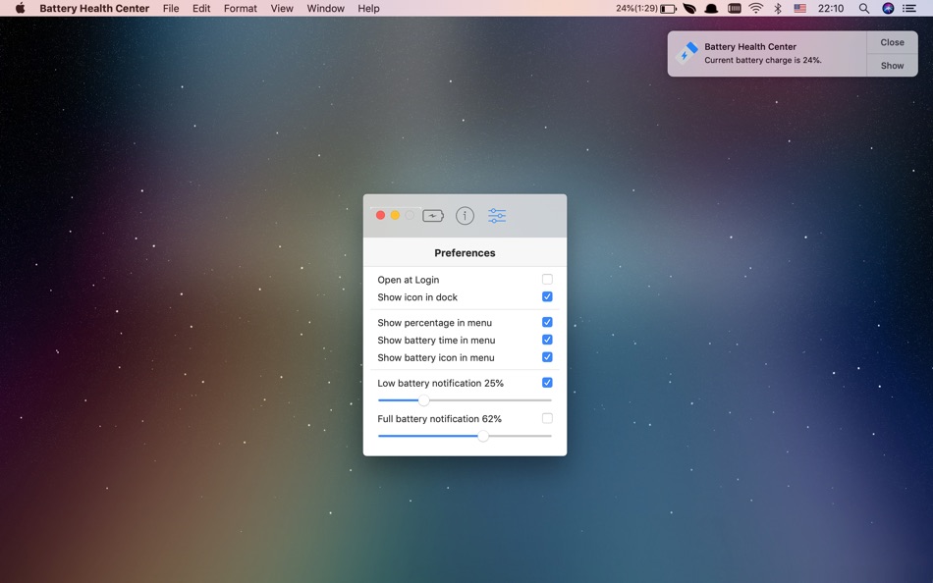Image resolution: width=933 pixels, height=583 pixels.
Task: Click the 'Low battery notification 25%' label
Action: click(440, 383)
